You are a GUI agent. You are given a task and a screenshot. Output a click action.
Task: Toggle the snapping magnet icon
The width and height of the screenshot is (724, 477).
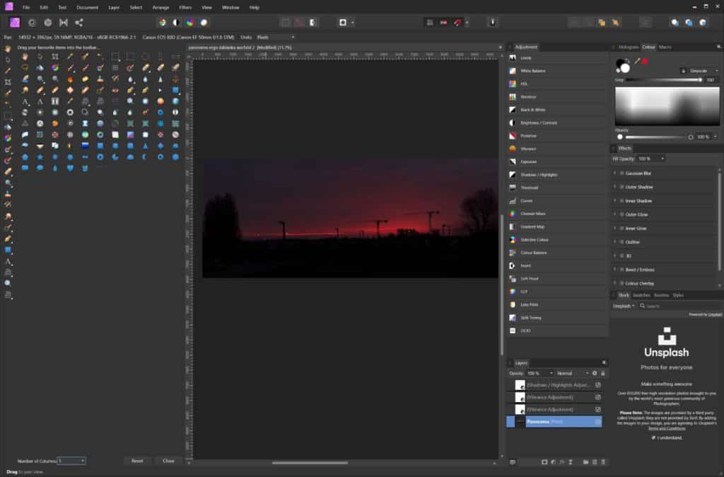[x=457, y=22]
